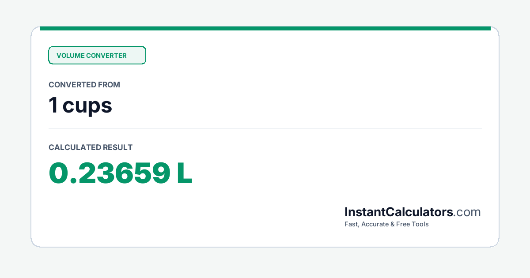Screen dimensions: 530x278
Task: Click the Fast, Accurate & Free Tools tagline
Action: click(x=386, y=224)
